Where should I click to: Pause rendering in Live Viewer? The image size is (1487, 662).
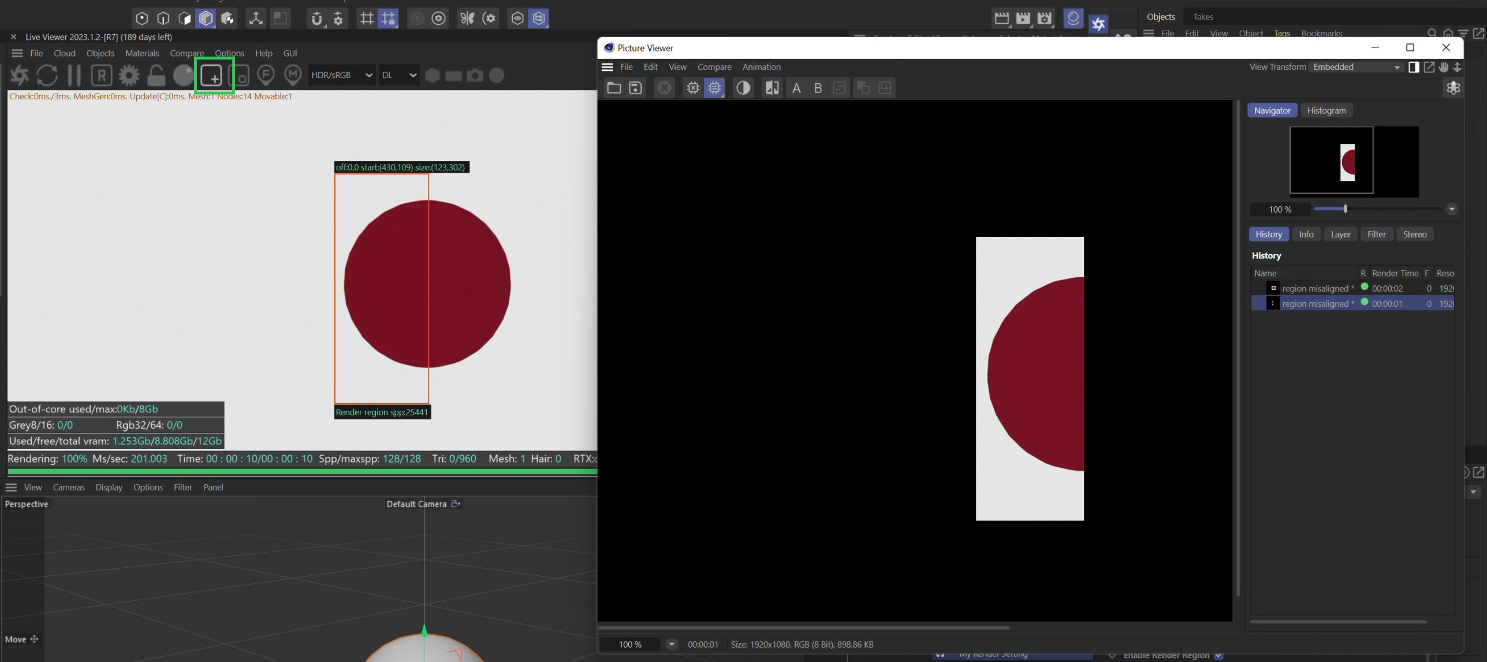point(74,76)
